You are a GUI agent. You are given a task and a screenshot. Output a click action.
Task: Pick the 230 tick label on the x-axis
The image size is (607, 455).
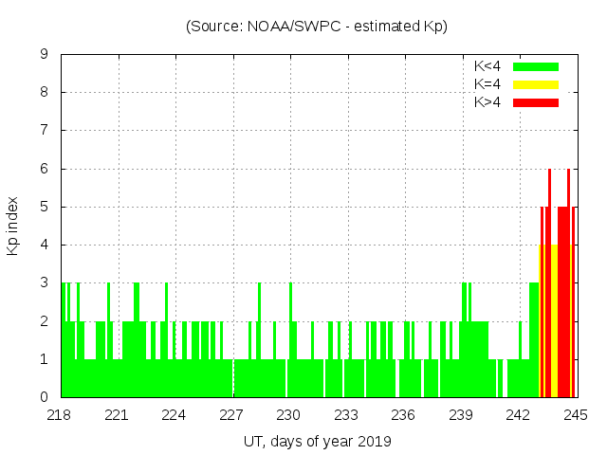click(x=289, y=415)
